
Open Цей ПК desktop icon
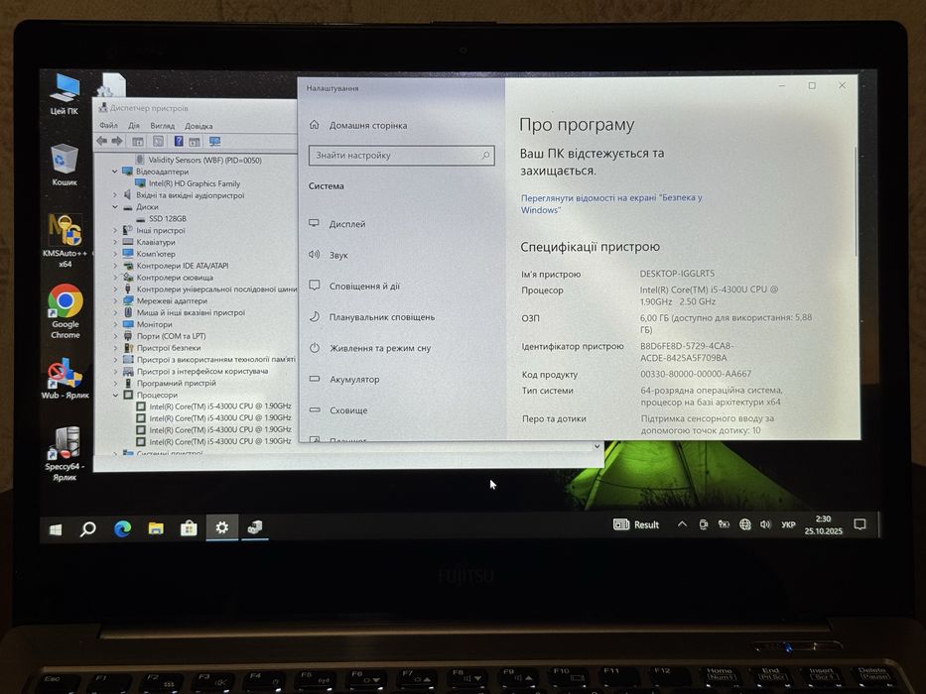65,94
